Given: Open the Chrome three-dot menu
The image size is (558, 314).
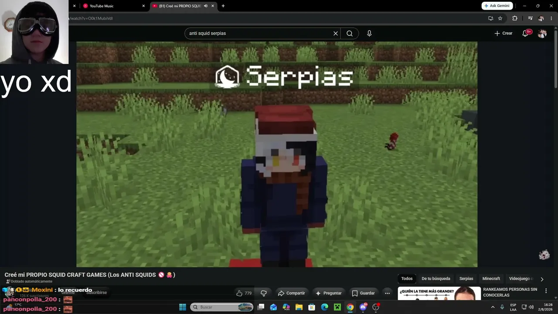Looking at the screenshot, I should click(x=551, y=18).
